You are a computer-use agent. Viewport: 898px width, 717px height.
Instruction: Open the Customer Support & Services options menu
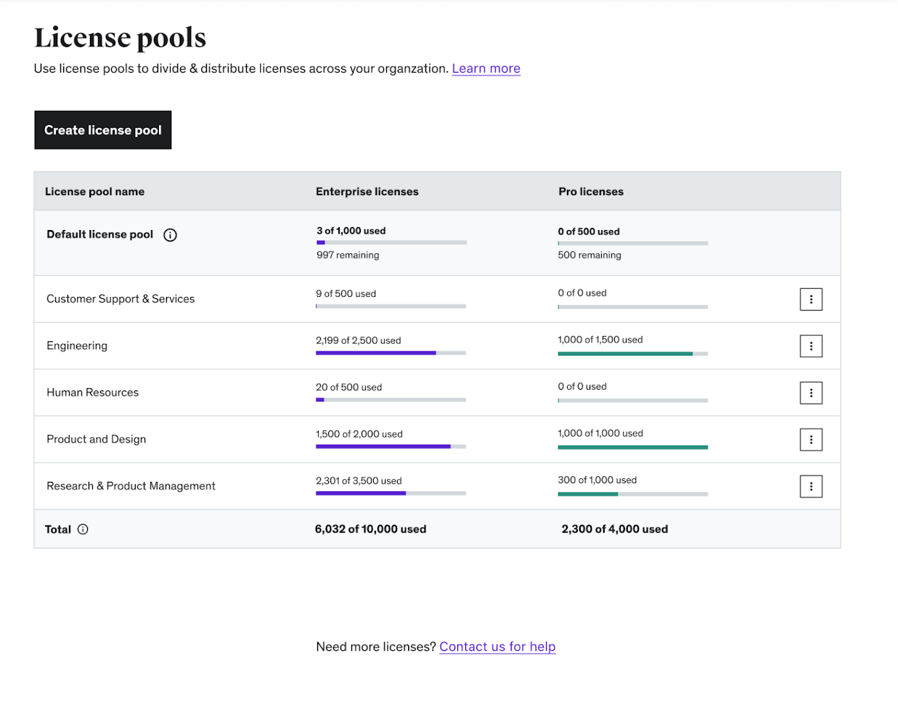click(x=811, y=300)
